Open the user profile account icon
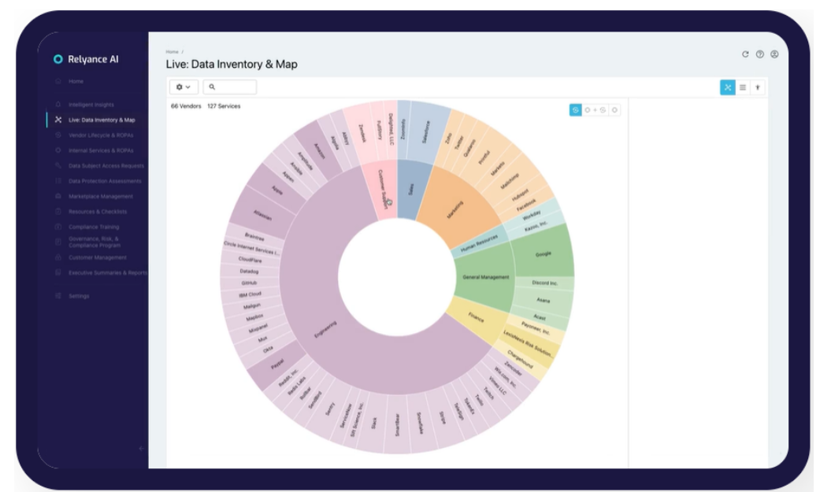The height and width of the screenshot is (492, 820). (774, 54)
